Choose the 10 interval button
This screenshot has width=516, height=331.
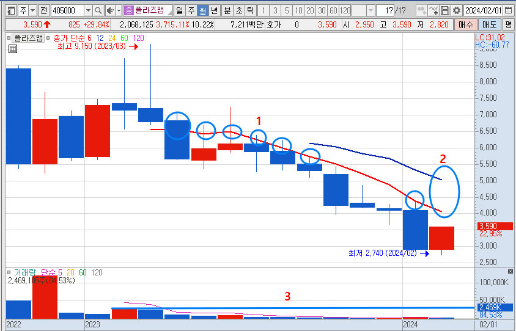pos(298,10)
